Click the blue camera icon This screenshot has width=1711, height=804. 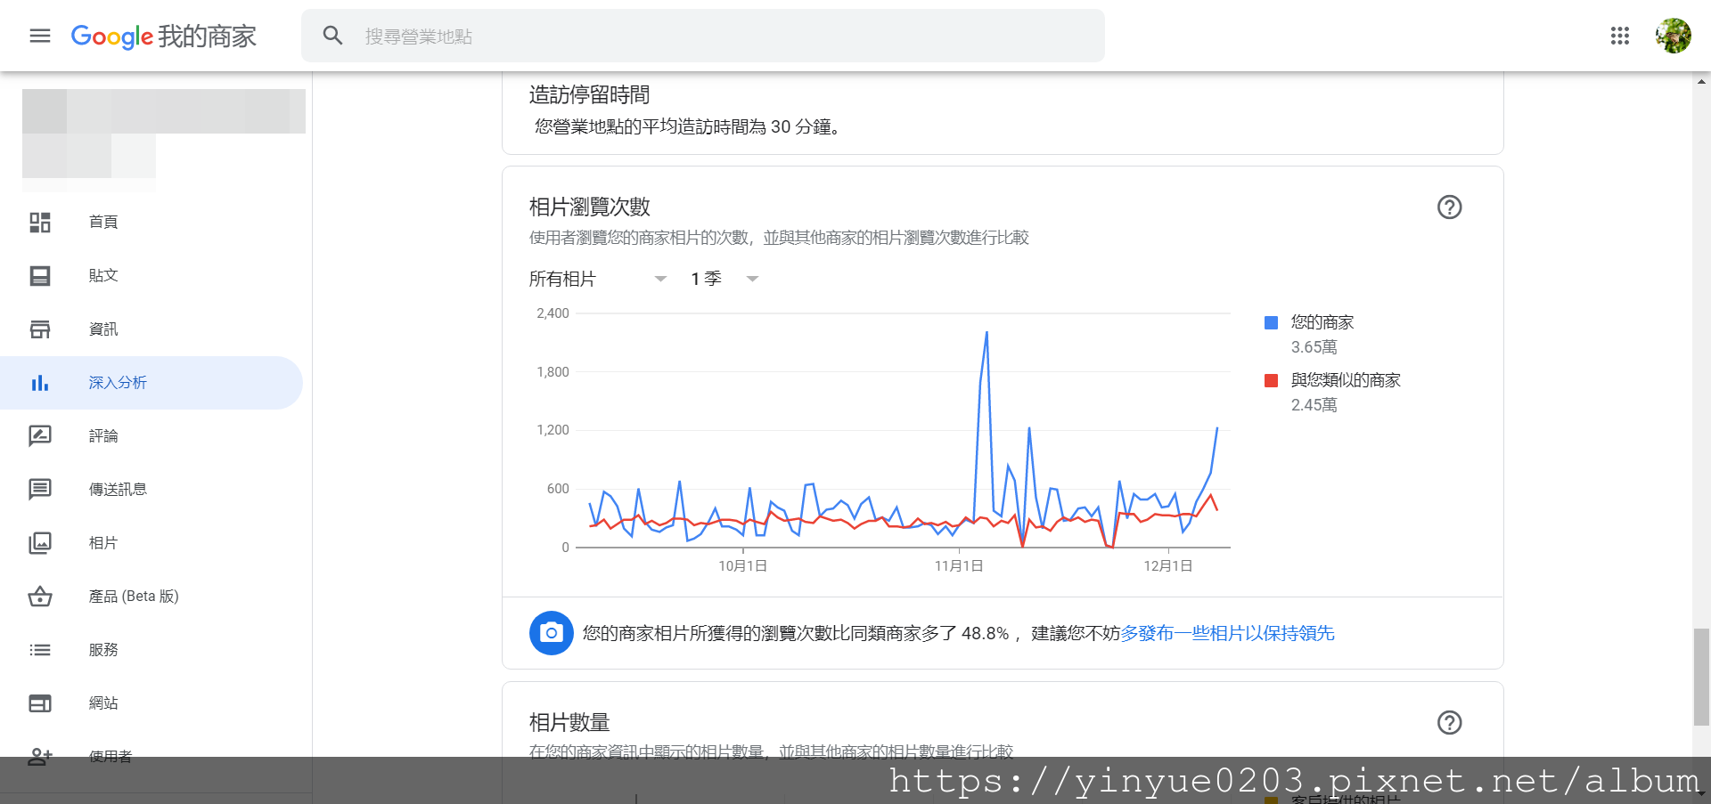point(552,633)
